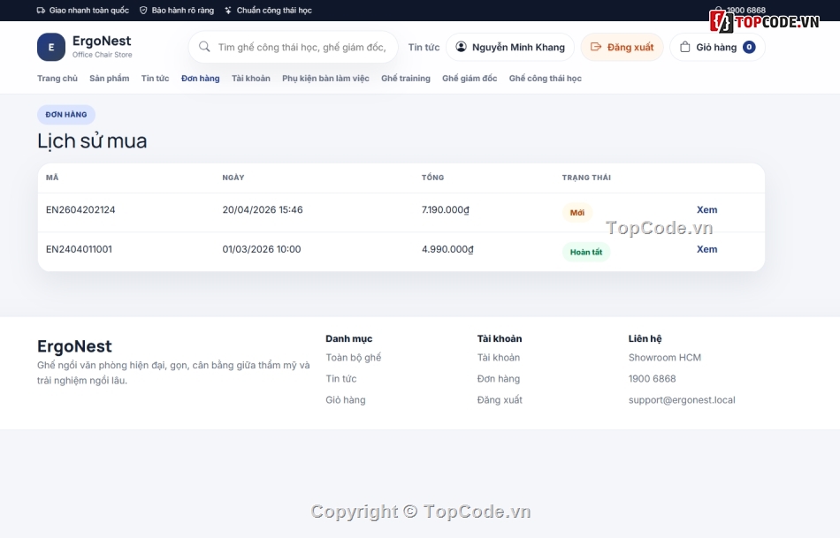
Task: Click the Mới status badge
Action: coord(577,213)
